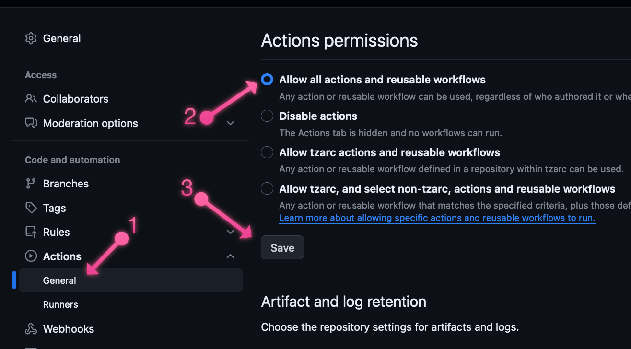Select the Disable actions option

pos(267,116)
